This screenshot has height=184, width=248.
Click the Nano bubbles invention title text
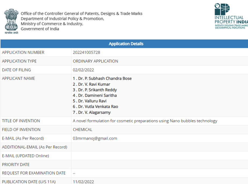(x=145, y=121)
